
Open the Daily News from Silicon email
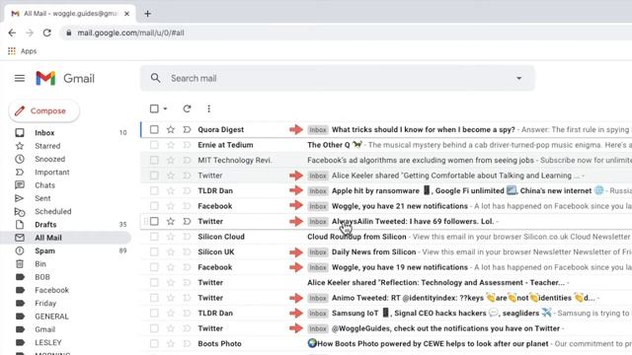pos(386,252)
